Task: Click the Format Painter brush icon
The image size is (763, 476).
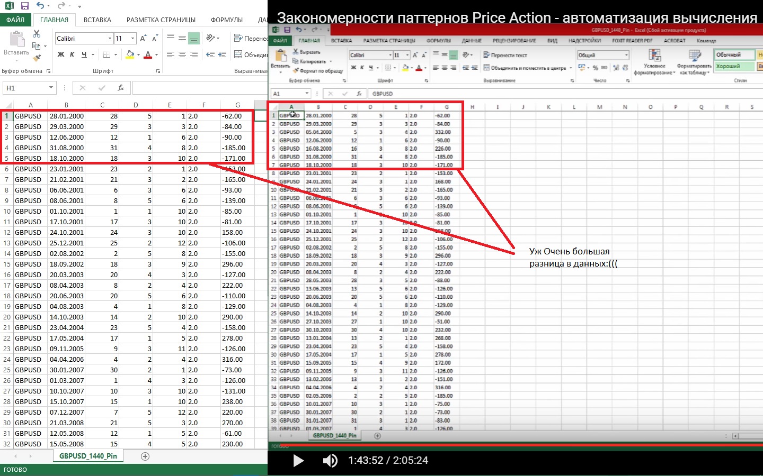Action: [x=37, y=58]
